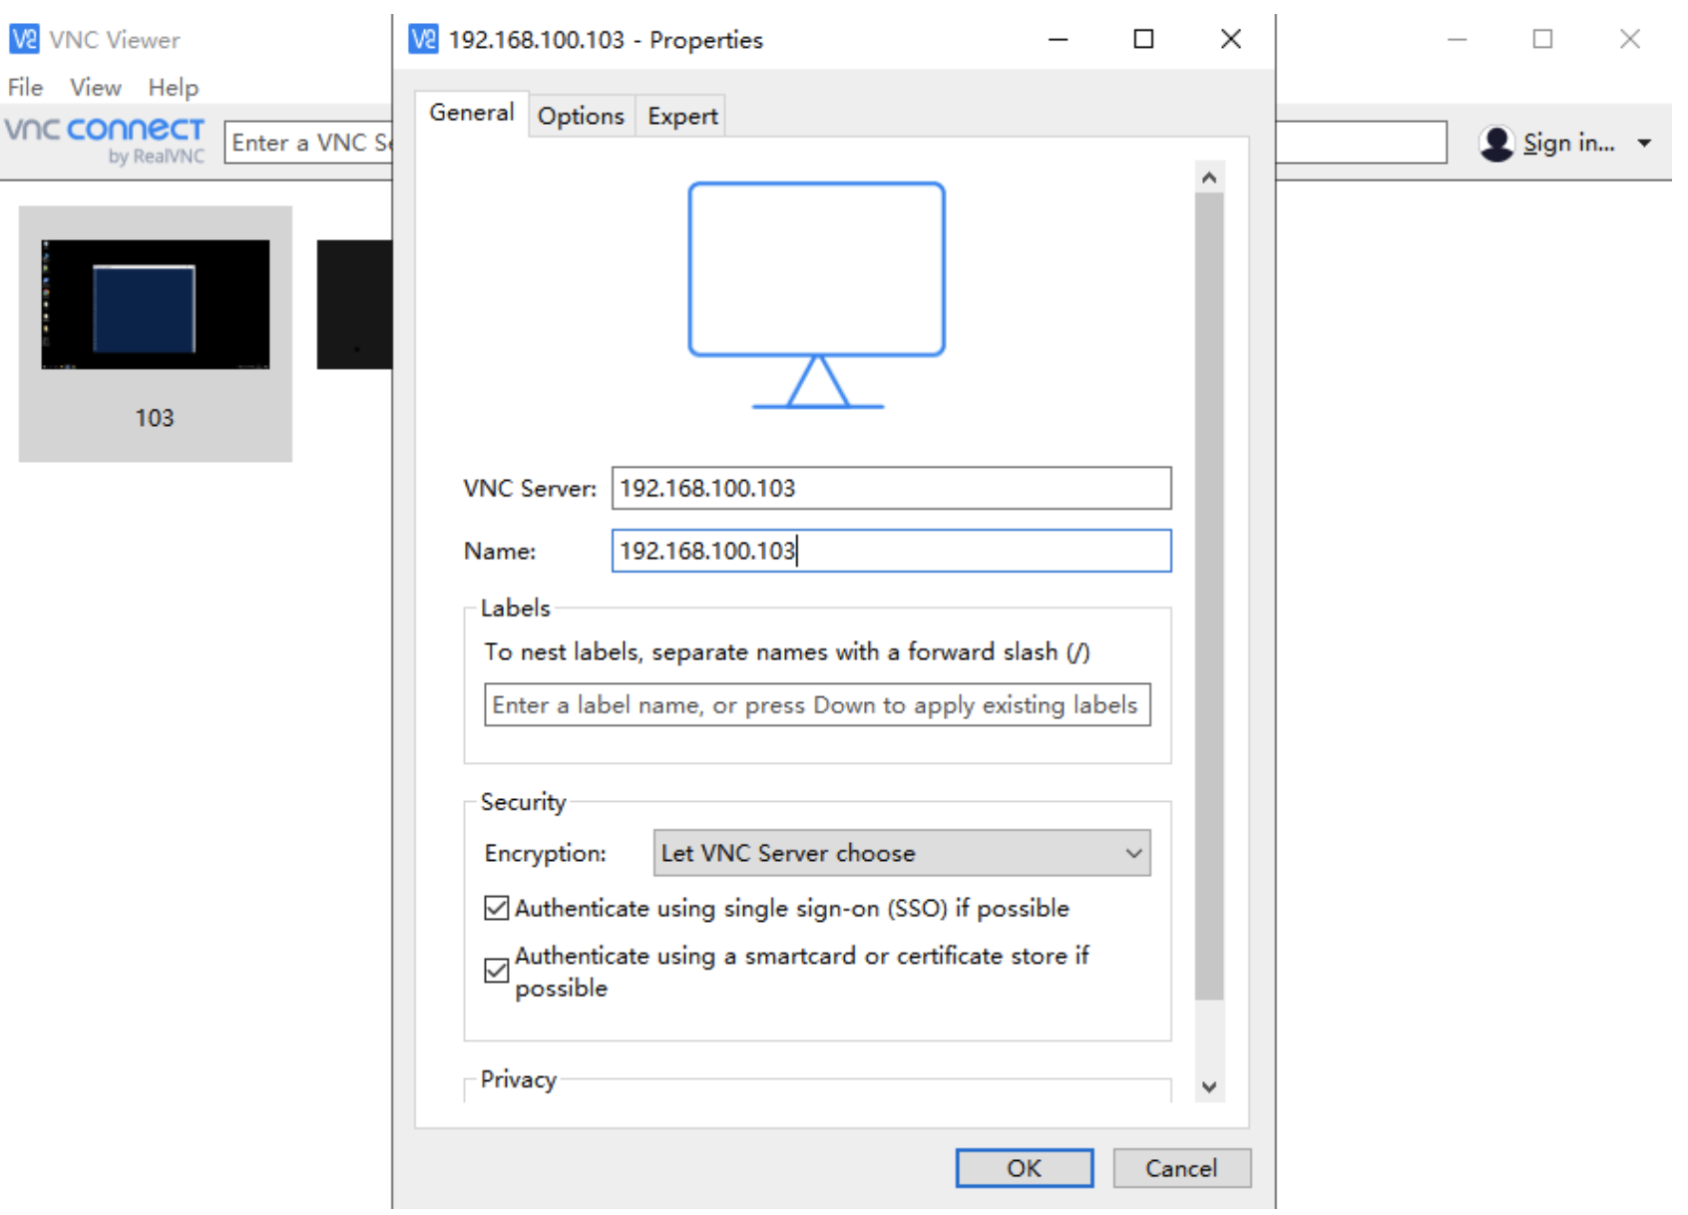
Task: Click the large blue monitor illustration
Action: 817,295
